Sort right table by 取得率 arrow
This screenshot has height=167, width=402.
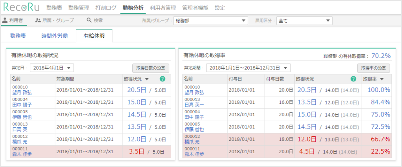coord(382,79)
